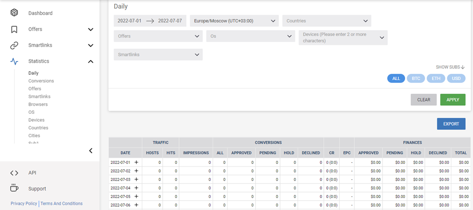Click the API code brackets icon
The image size is (473, 210).
(14, 173)
